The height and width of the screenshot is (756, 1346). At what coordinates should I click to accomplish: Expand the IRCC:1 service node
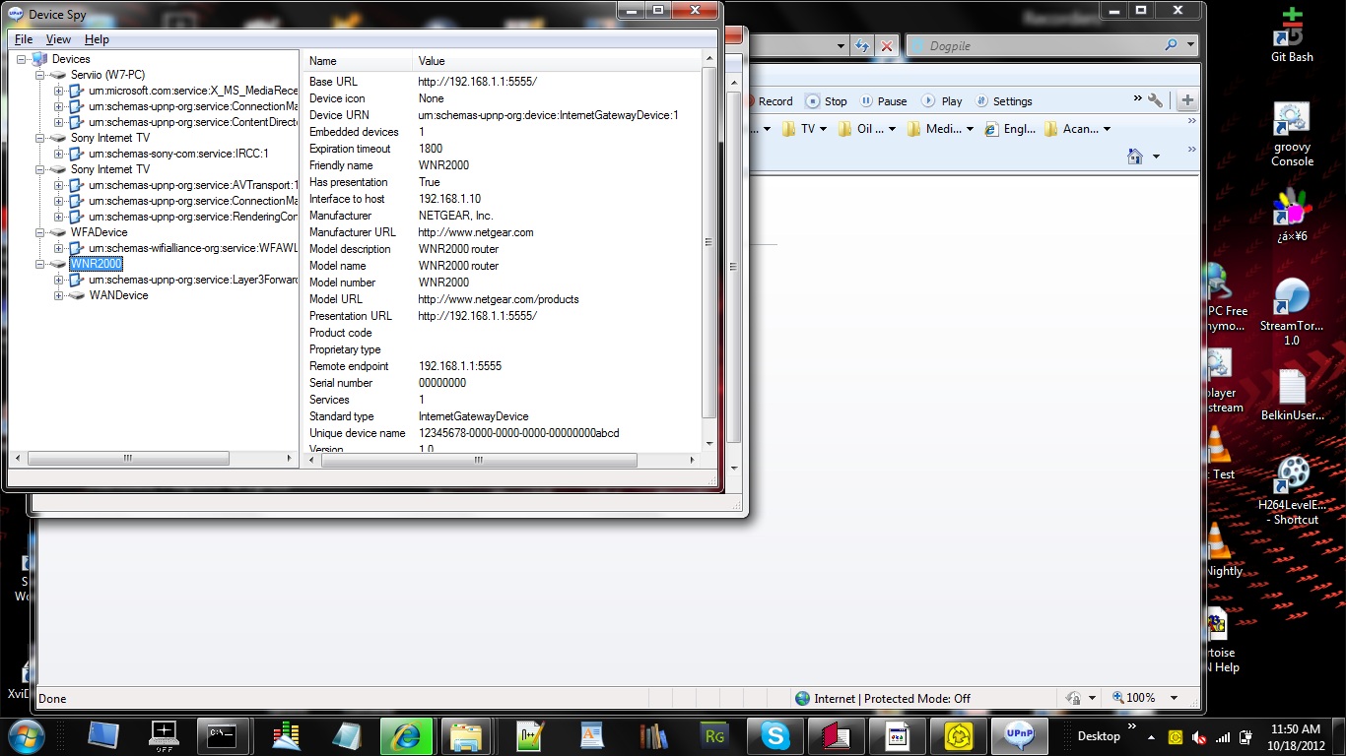(58, 154)
